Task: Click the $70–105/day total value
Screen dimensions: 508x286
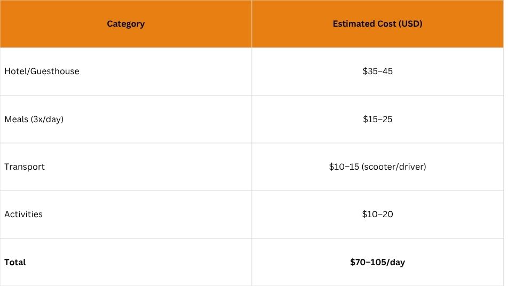Action: pyautogui.click(x=377, y=262)
